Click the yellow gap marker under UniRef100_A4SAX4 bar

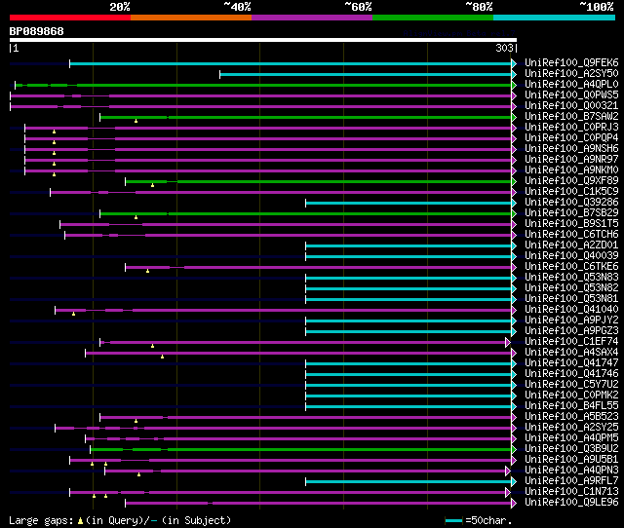[x=163, y=357]
